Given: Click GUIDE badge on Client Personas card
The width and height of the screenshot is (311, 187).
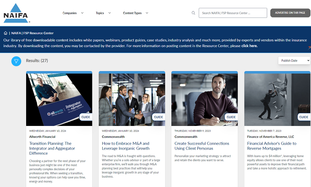Looking at the screenshot, I should tap(231, 117).
